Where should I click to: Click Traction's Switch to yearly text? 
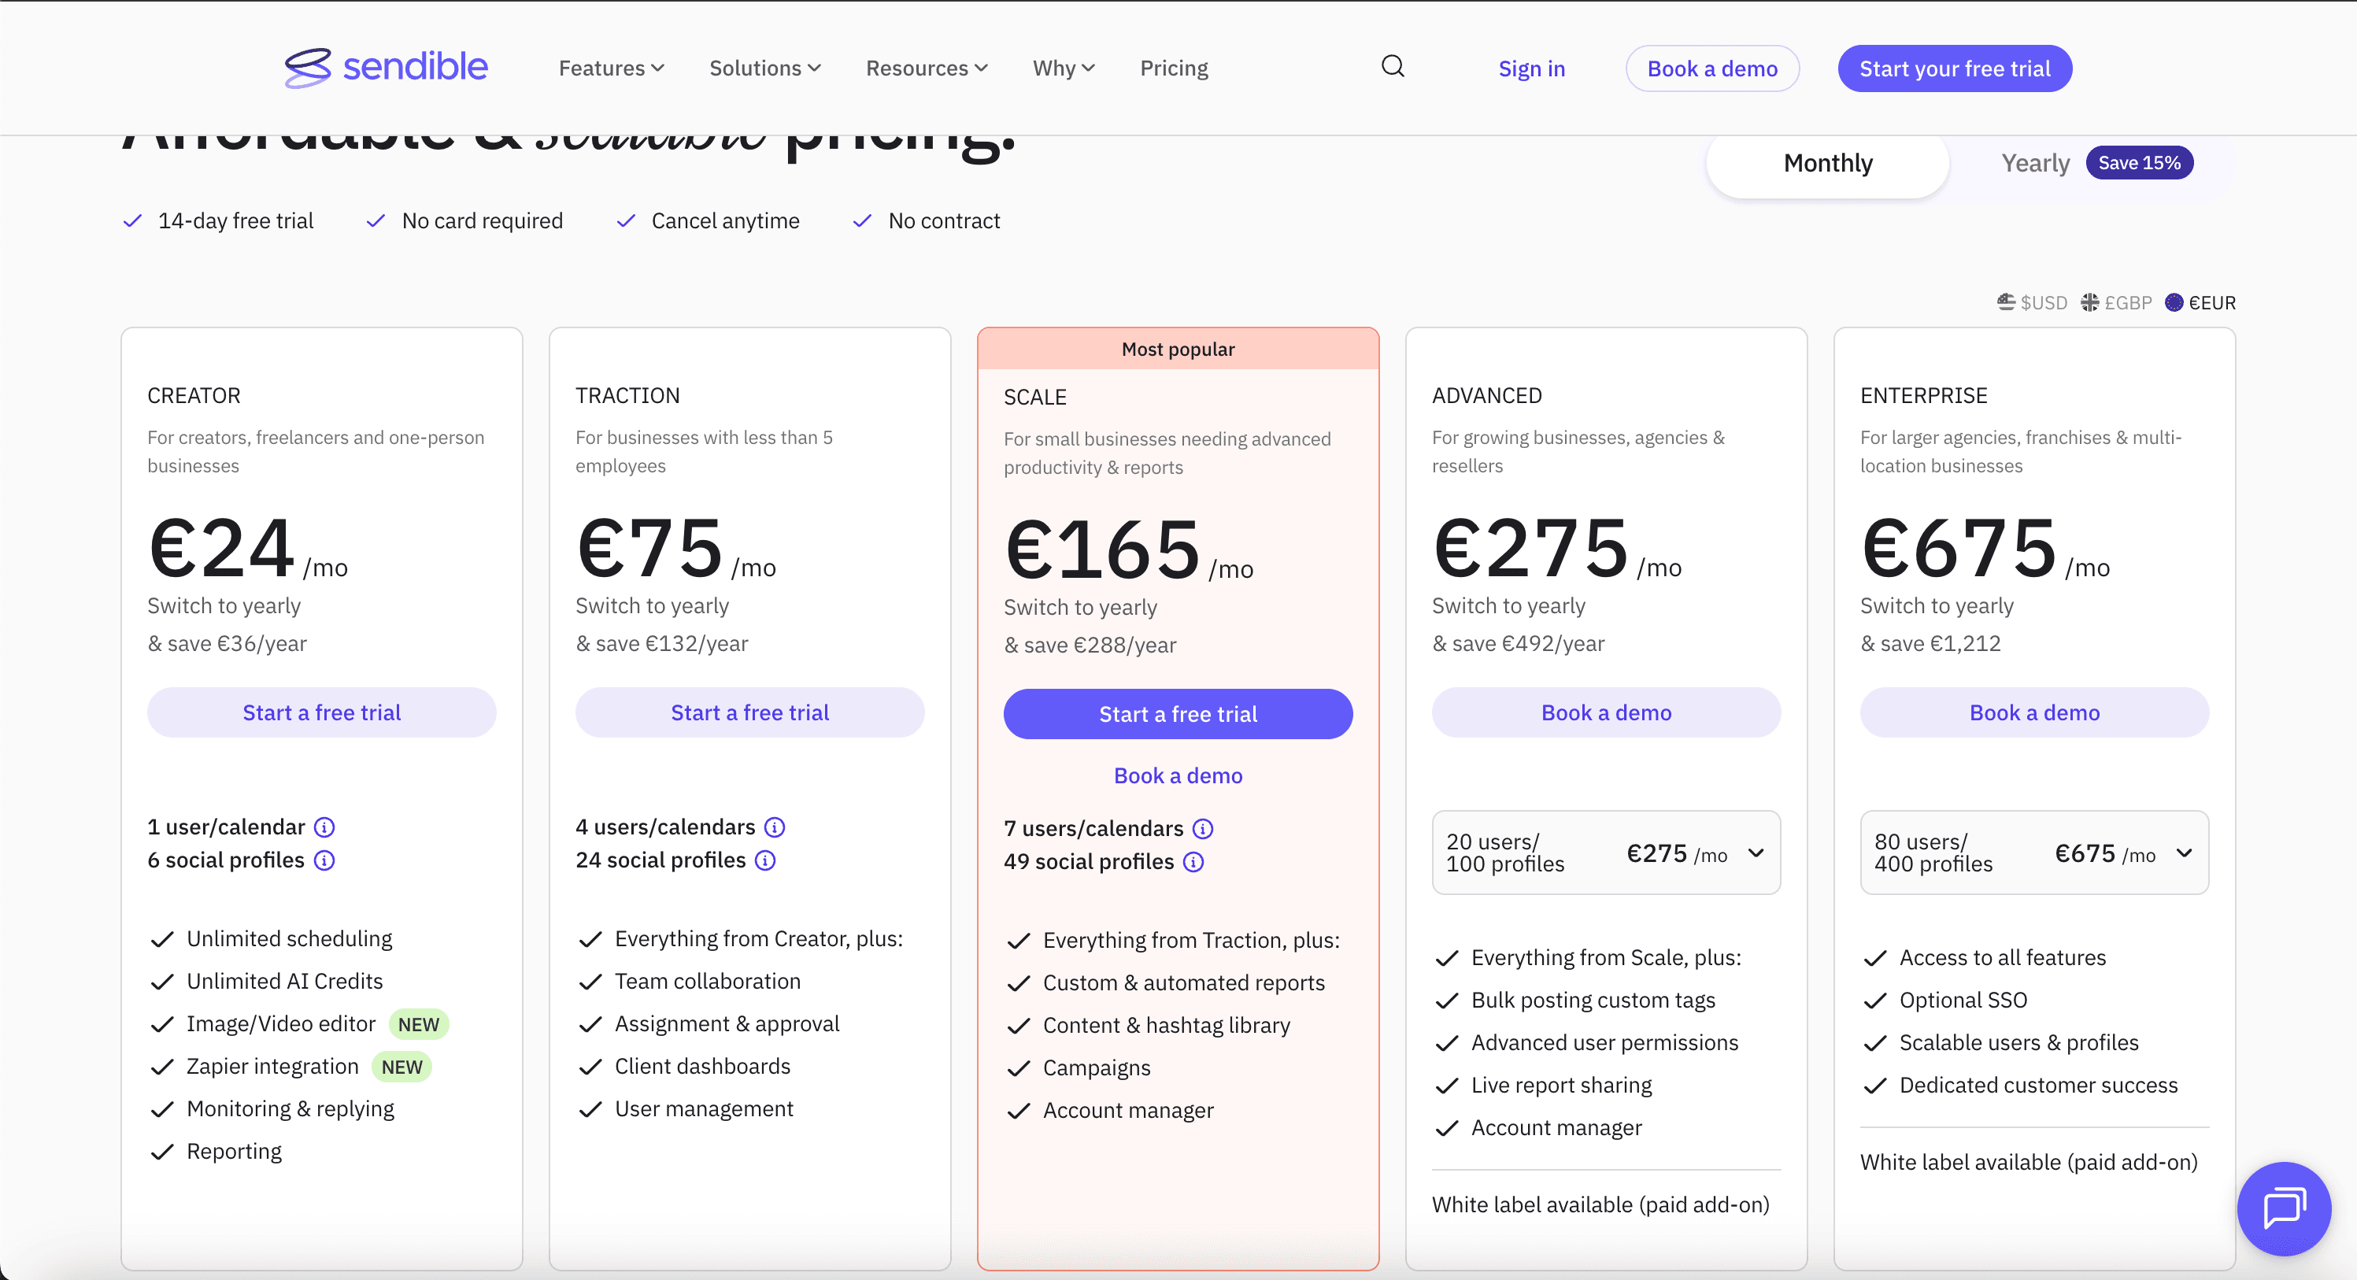point(653,605)
